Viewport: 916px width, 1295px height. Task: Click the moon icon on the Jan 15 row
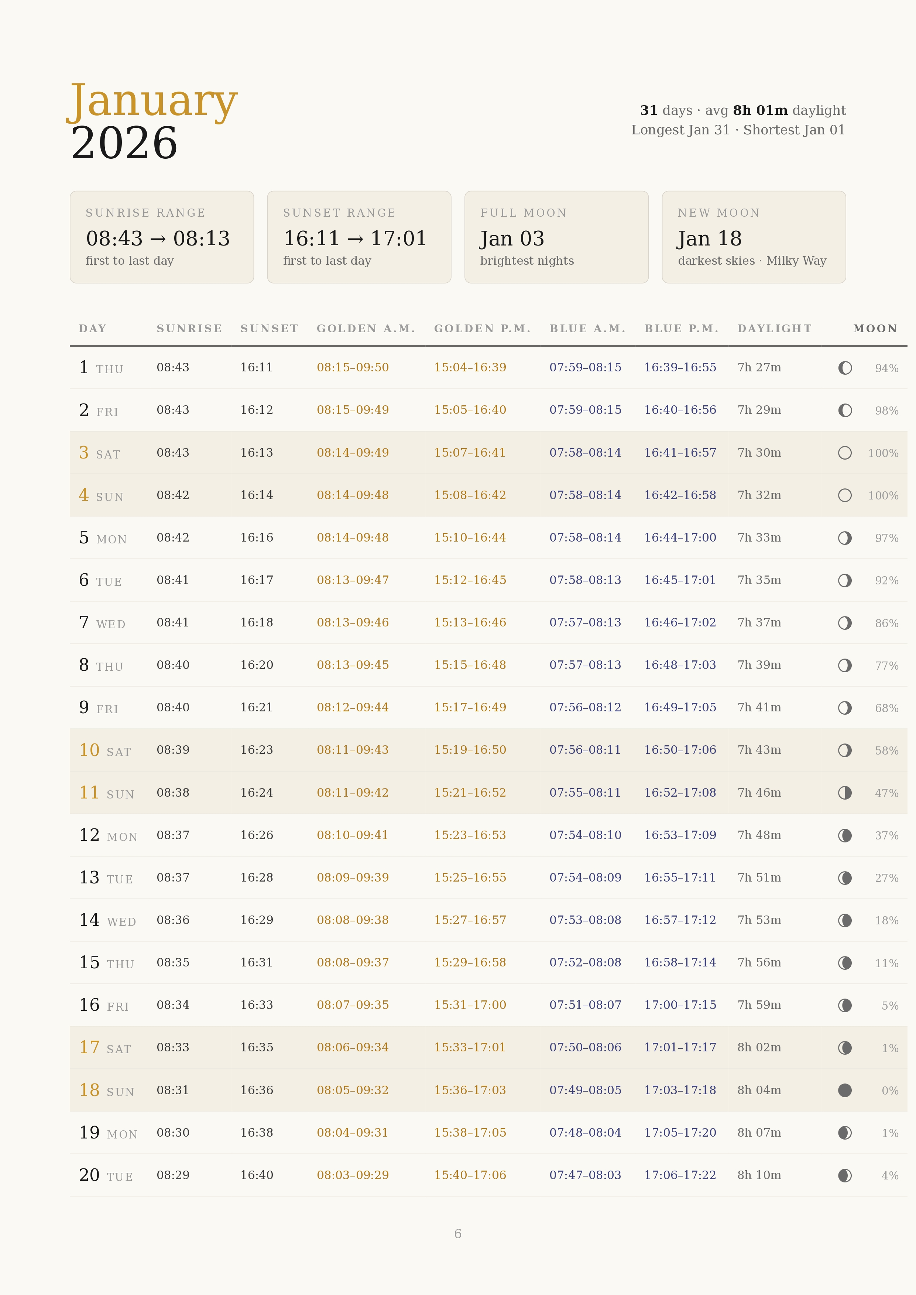coord(844,963)
